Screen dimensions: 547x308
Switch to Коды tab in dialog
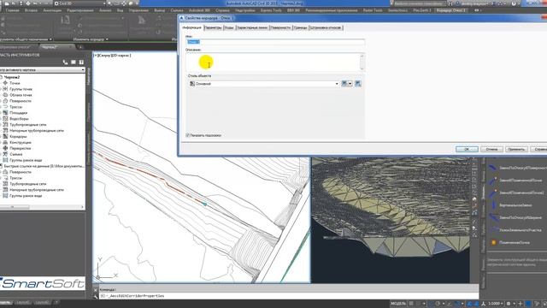pos(229,27)
